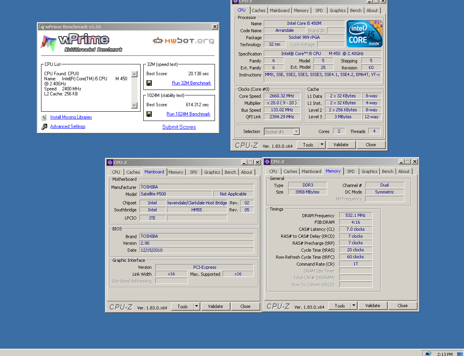Click the CPU-Z Memory window title icon
Screen dimensions: 464x356
click(267, 162)
